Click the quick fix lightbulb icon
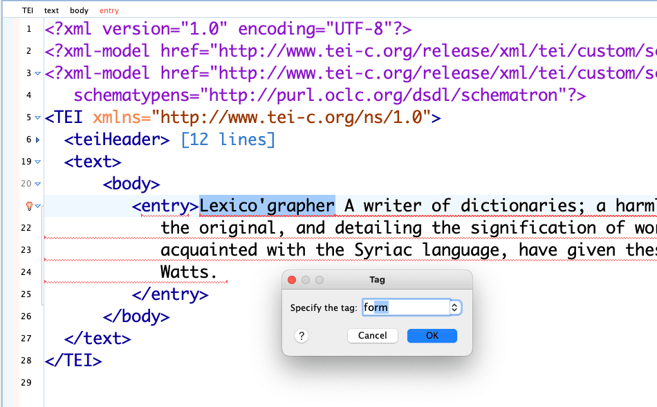The width and height of the screenshot is (657, 407). 29,206
